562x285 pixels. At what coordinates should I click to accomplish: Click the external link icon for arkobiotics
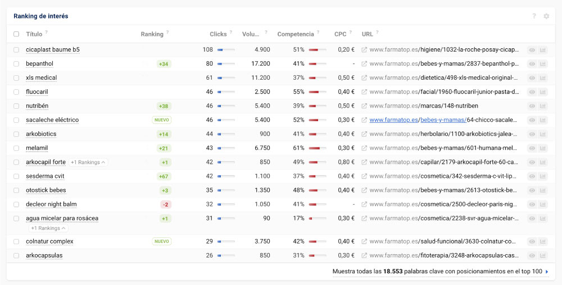pos(364,134)
